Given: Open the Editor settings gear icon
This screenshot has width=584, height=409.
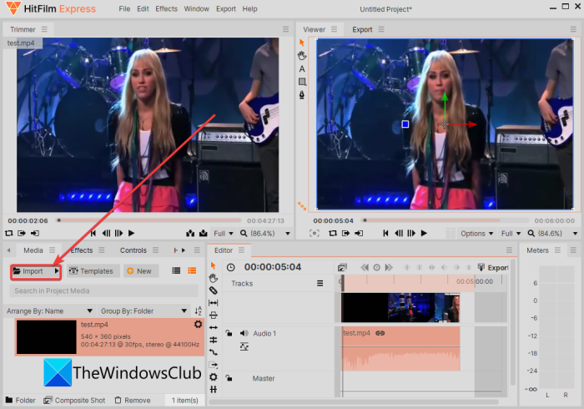Looking at the screenshot, I should click(213, 377).
